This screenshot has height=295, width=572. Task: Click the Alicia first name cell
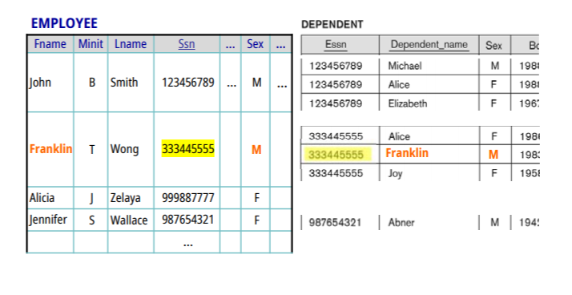tap(42, 198)
